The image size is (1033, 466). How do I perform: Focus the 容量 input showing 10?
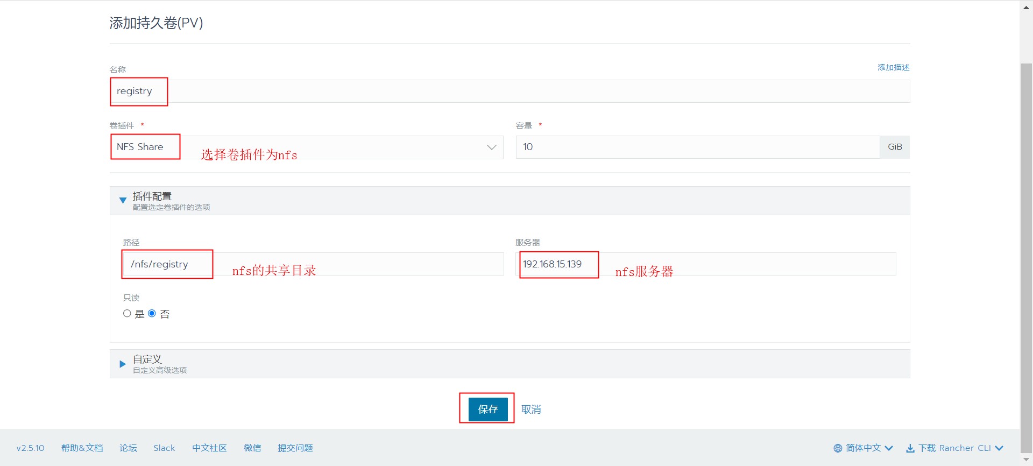(x=698, y=147)
